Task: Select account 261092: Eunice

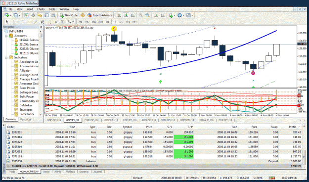Action: point(29,45)
